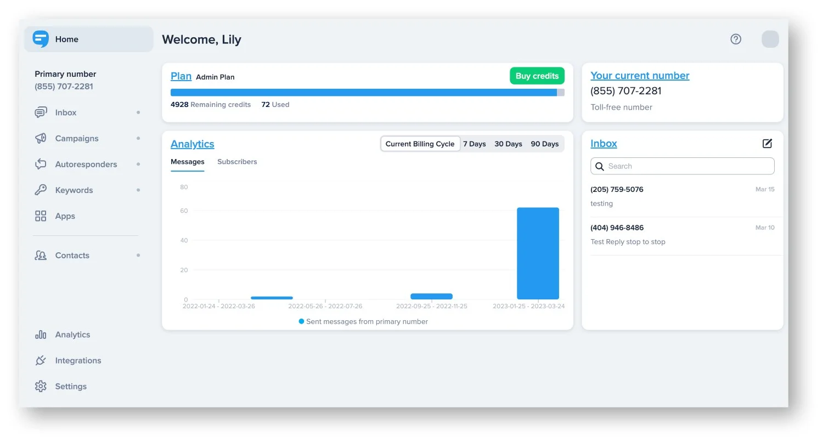The height and width of the screenshot is (442, 823).
Task: Switch analytics range to 90 Days
Action: click(x=544, y=144)
